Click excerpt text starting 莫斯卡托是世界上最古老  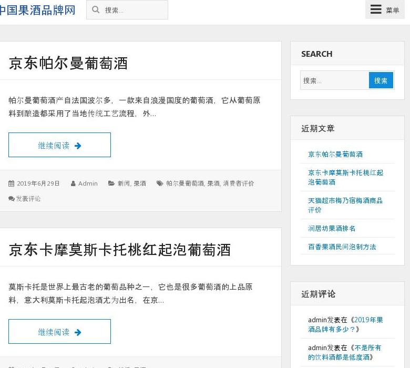(x=130, y=293)
